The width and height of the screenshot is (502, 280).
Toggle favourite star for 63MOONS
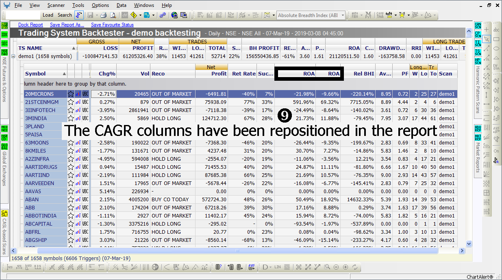(x=71, y=143)
